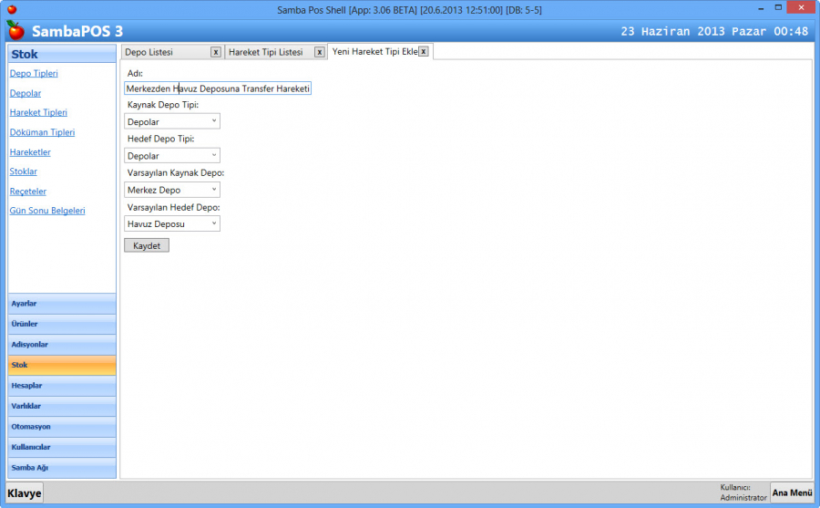Open the Depo Tipleri link
This screenshot has height=508, width=820.
pyautogui.click(x=34, y=73)
